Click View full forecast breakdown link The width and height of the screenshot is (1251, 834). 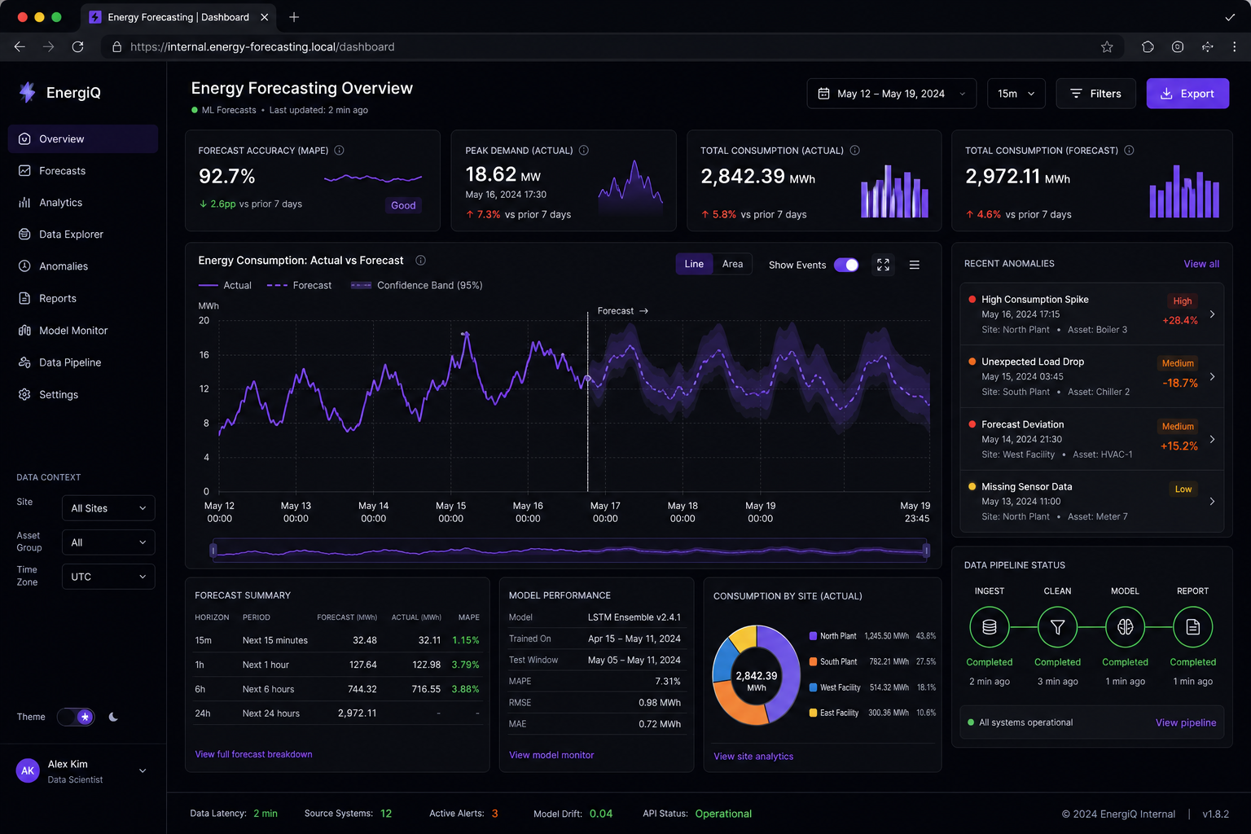coord(254,755)
